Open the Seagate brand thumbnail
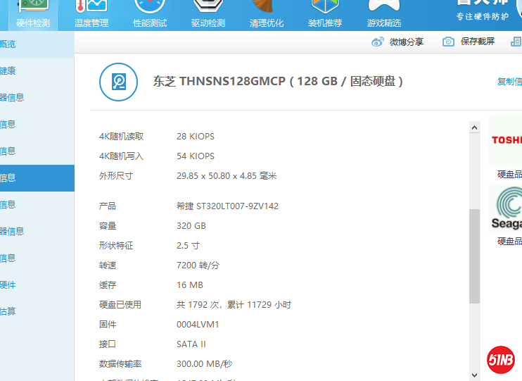Viewport: 522px width, 381px height. tap(506, 208)
